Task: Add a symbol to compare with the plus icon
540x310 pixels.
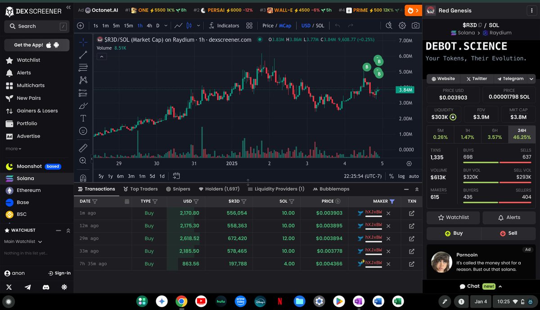Action: [81, 26]
